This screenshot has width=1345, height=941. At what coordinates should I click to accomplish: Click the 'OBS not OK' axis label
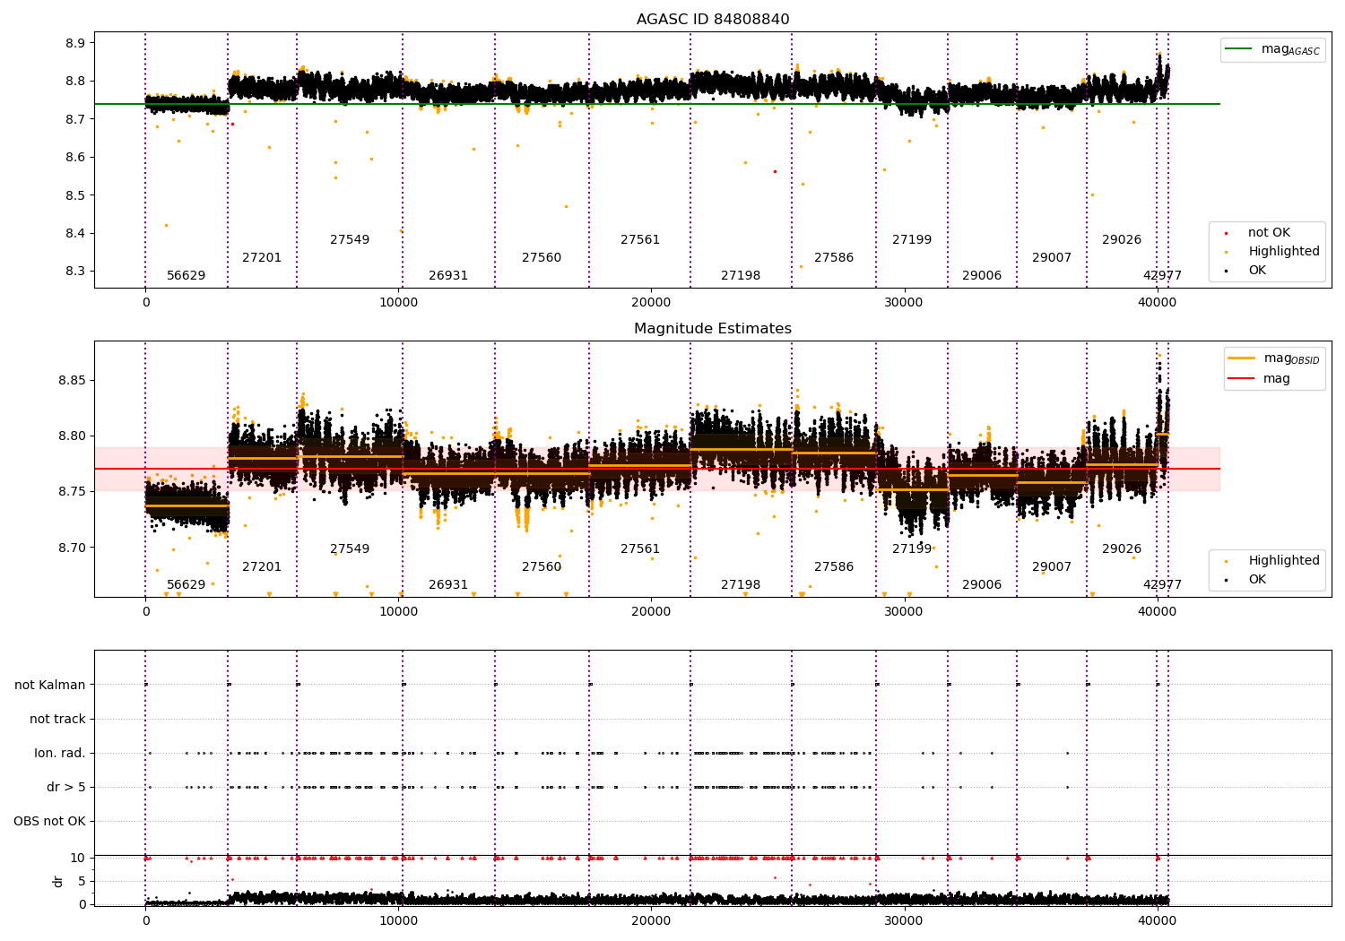(x=49, y=821)
